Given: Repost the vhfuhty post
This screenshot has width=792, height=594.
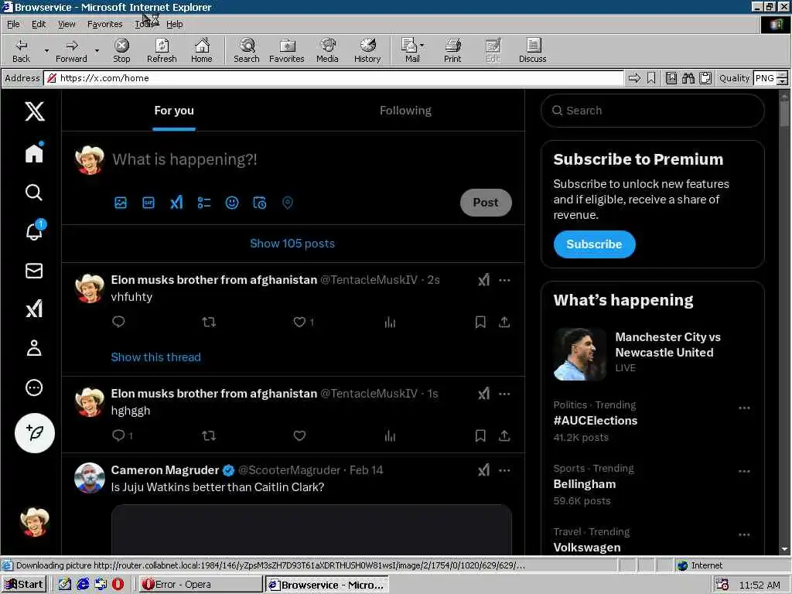Looking at the screenshot, I should pos(209,322).
